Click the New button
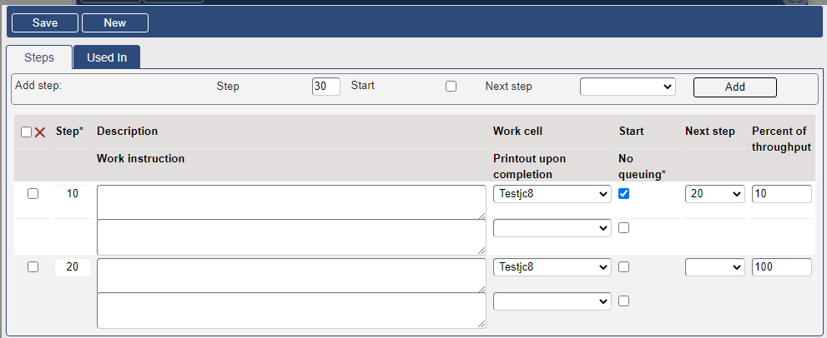 [115, 22]
